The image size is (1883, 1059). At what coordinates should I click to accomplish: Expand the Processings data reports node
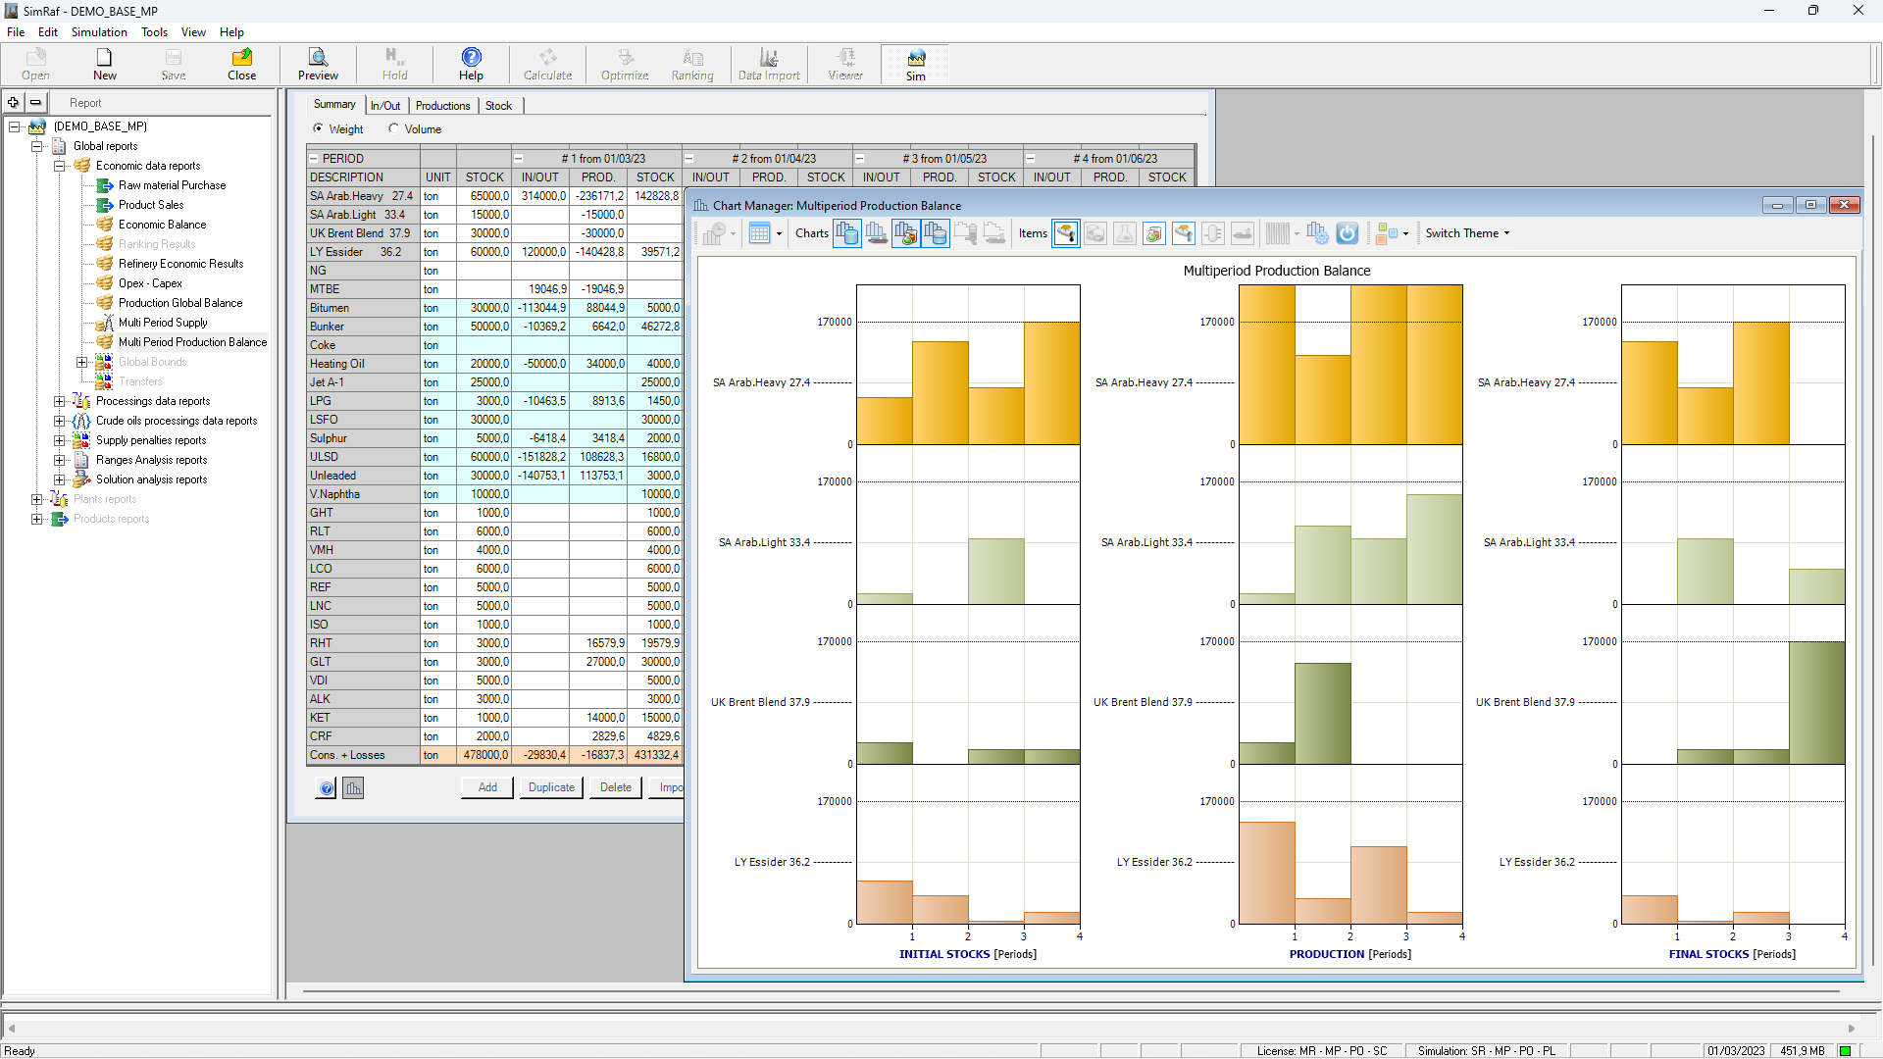pyautogui.click(x=60, y=401)
